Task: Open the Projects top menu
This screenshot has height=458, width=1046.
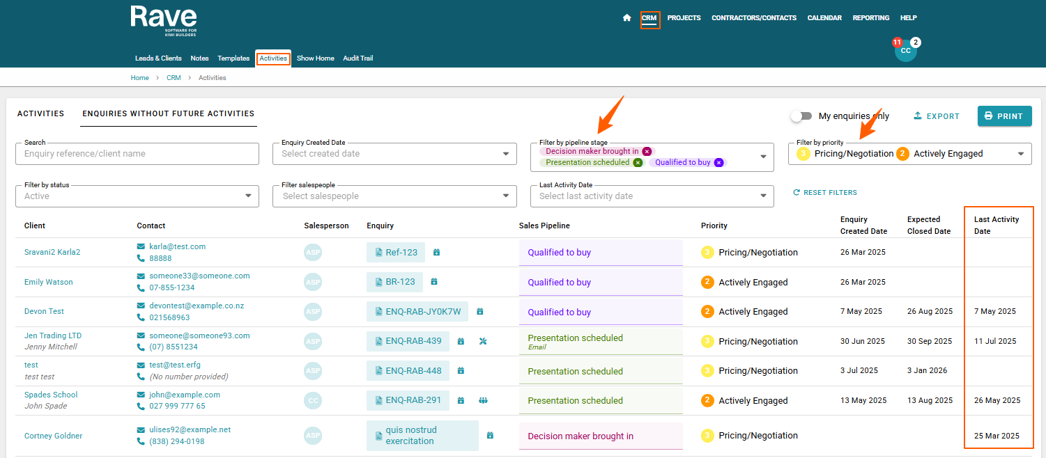Action: [684, 18]
